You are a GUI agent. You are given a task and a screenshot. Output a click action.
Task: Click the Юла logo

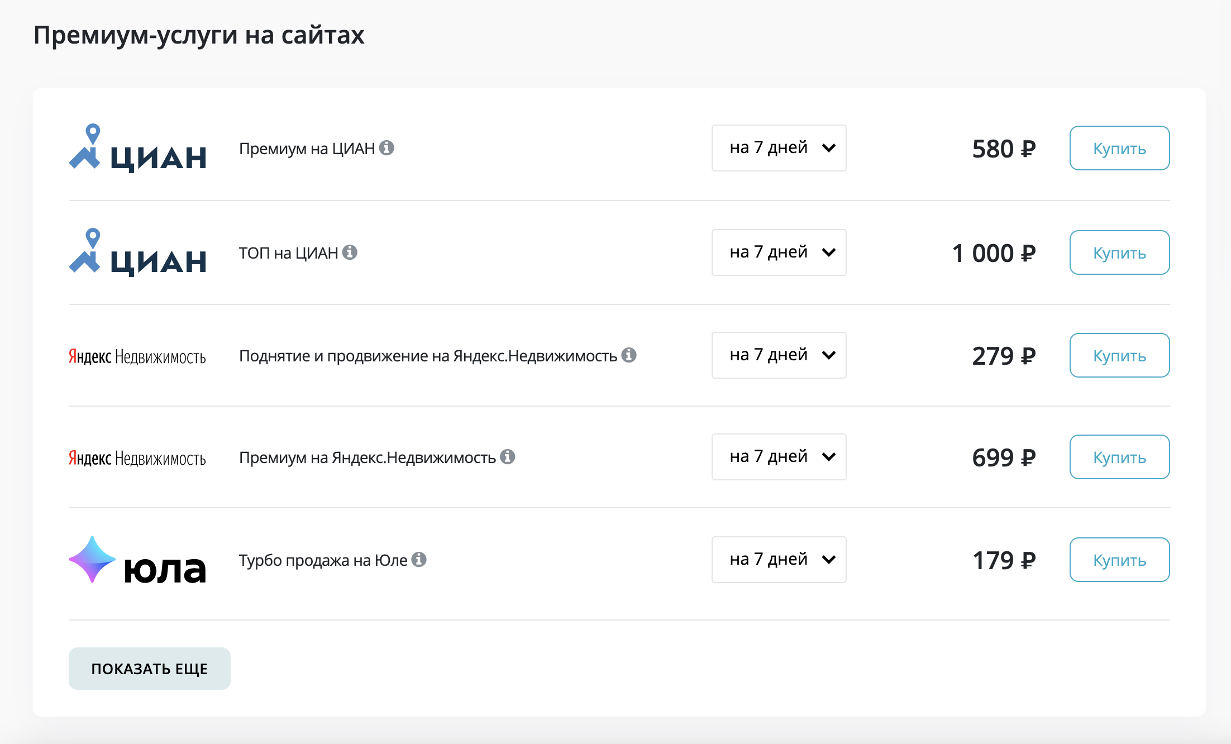tap(137, 560)
